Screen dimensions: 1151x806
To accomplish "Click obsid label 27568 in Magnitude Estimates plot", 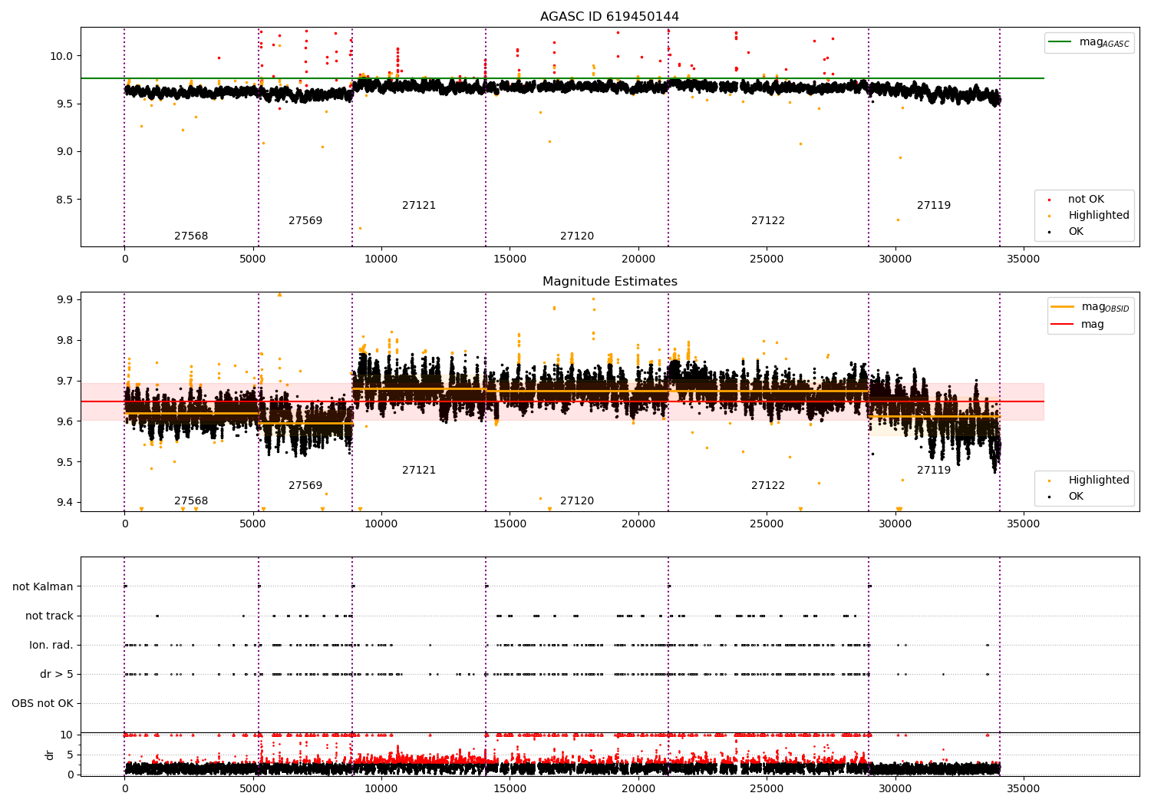I will (x=191, y=501).
